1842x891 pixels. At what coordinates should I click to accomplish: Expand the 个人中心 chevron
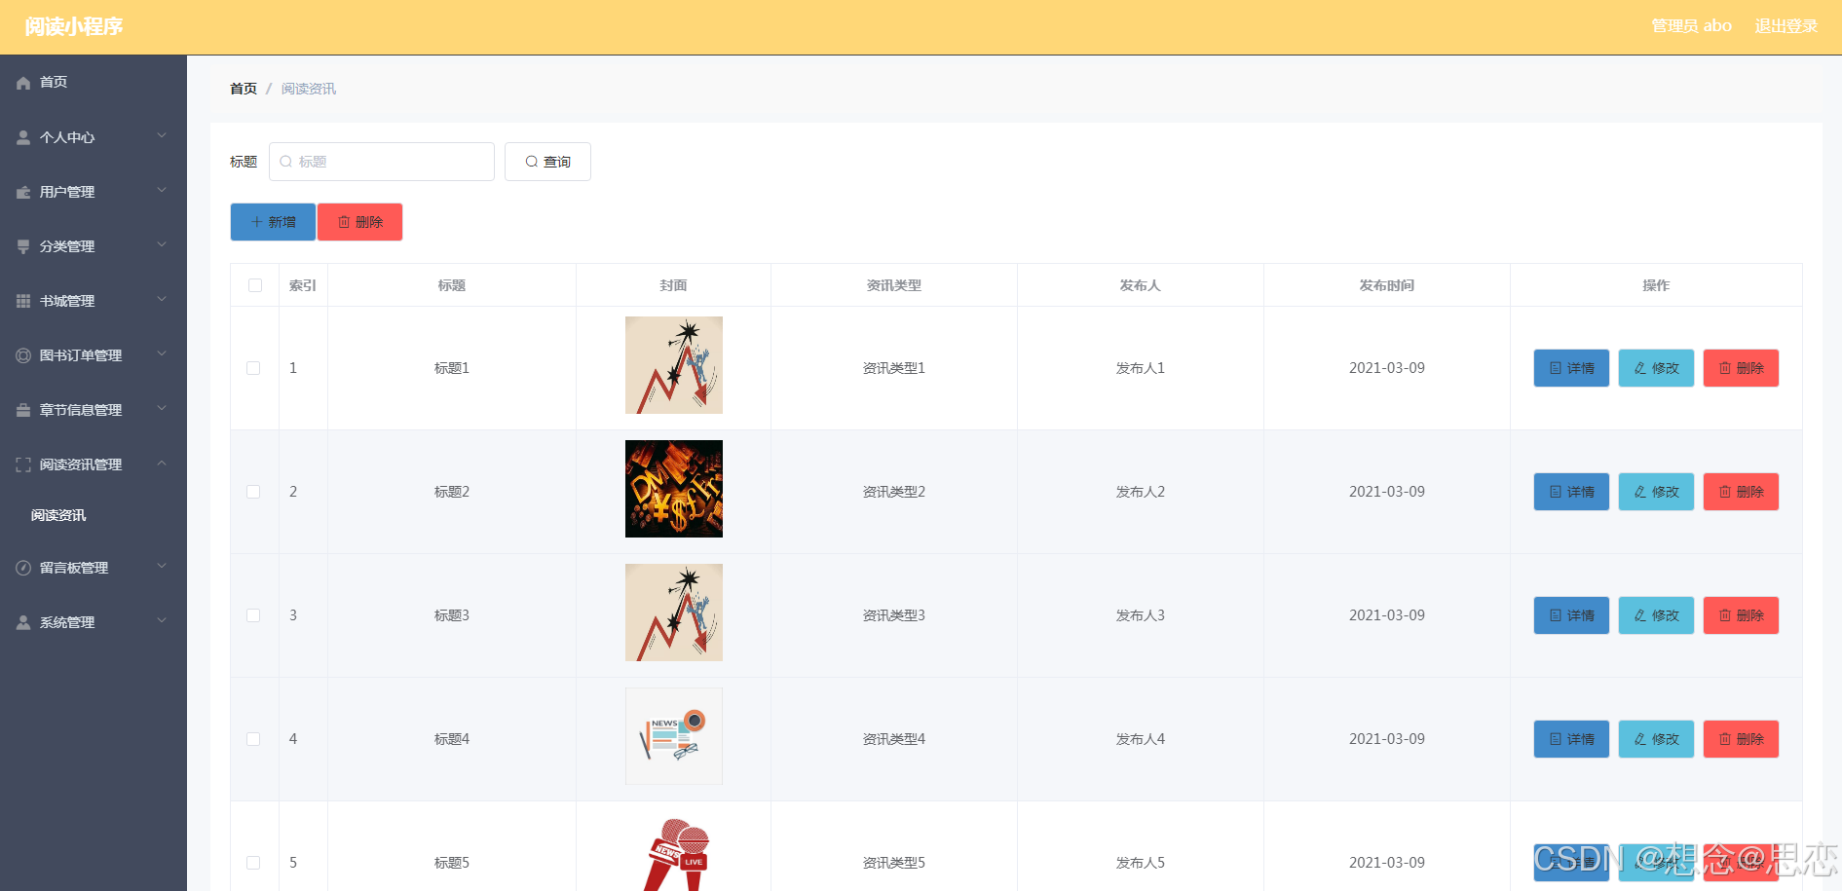coord(162,136)
